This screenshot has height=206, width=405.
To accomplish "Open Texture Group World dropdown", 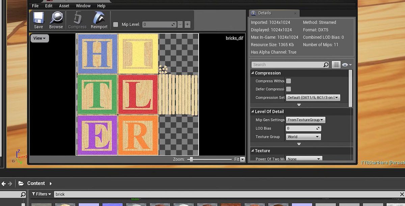I will pyautogui.click(x=303, y=137).
